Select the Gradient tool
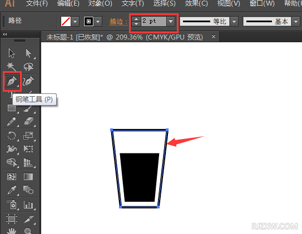 pyautogui.click(x=28, y=177)
